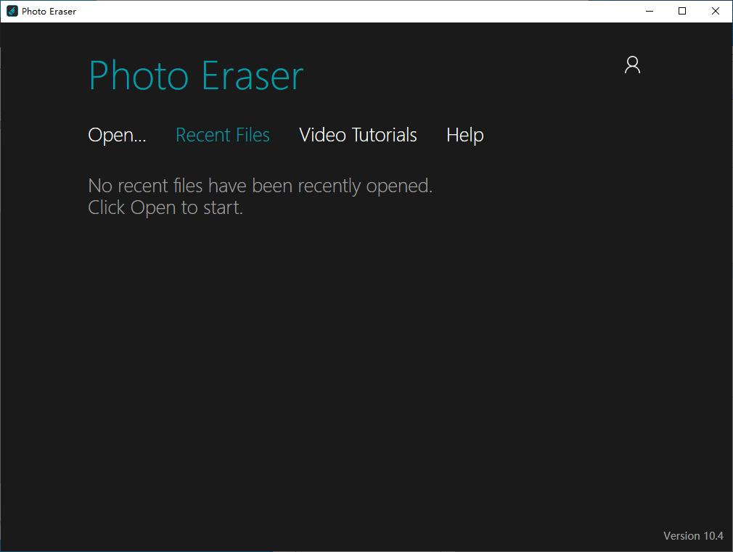Click the 'Click Open to start.' text

pyautogui.click(x=165, y=207)
